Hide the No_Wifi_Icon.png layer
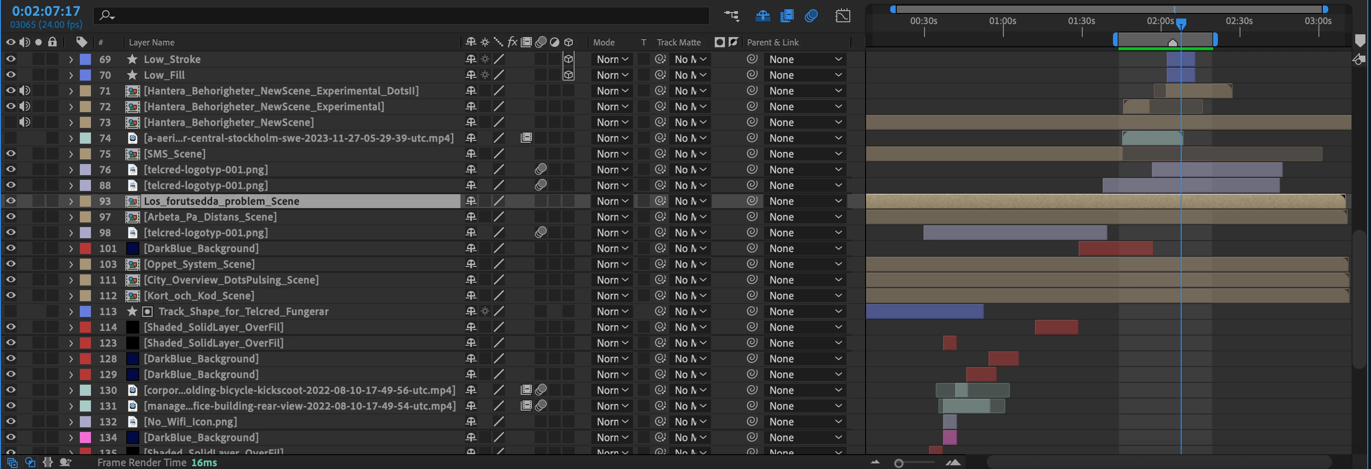This screenshot has height=469, width=1371. 11,422
